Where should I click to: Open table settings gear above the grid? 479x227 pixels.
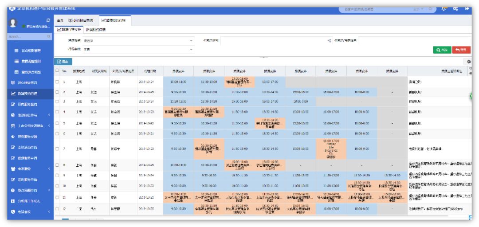[x=469, y=62]
